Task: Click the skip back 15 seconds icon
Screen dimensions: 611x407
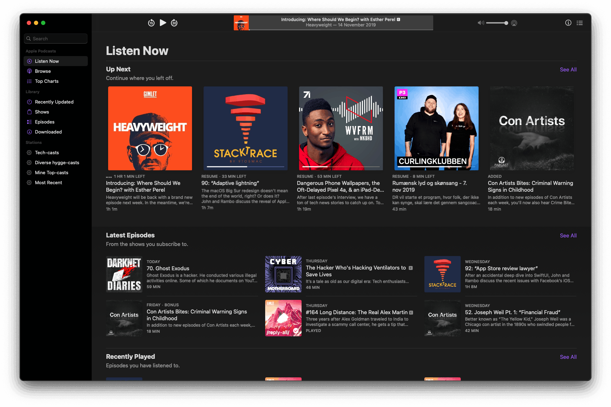Action: [151, 23]
